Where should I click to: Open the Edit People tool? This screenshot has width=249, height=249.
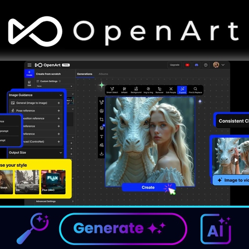click(171, 90)
